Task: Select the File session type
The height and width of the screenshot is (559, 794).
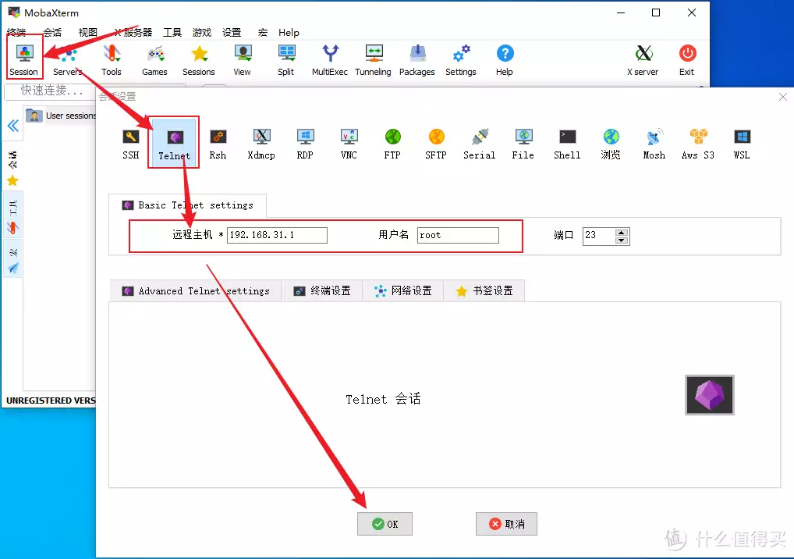Action: point(523,144)
